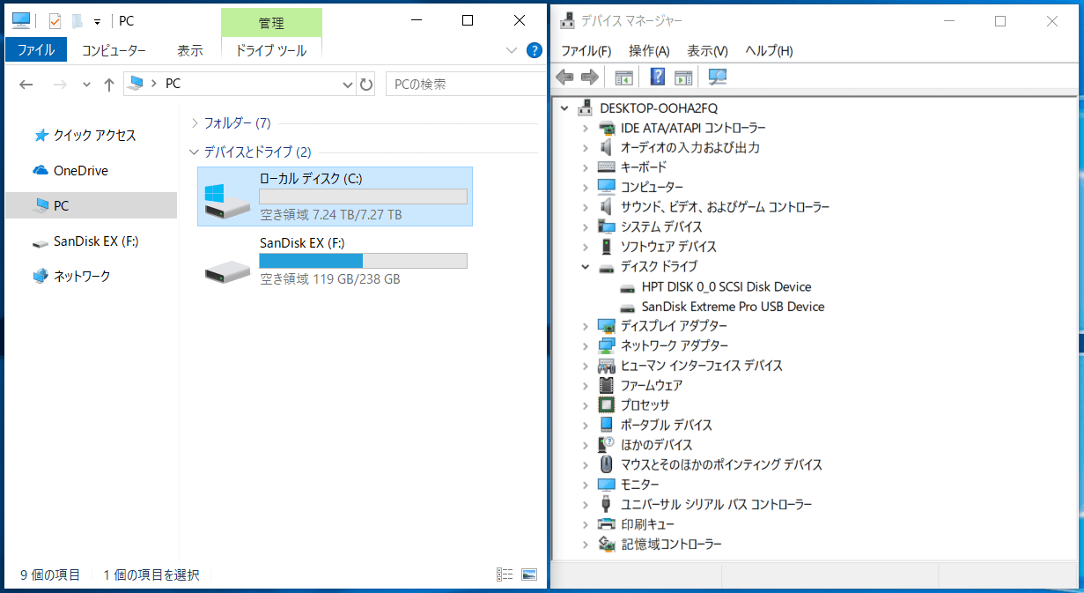
Task: Select the 印刷キュー printer icon
Action: point(606,524)
